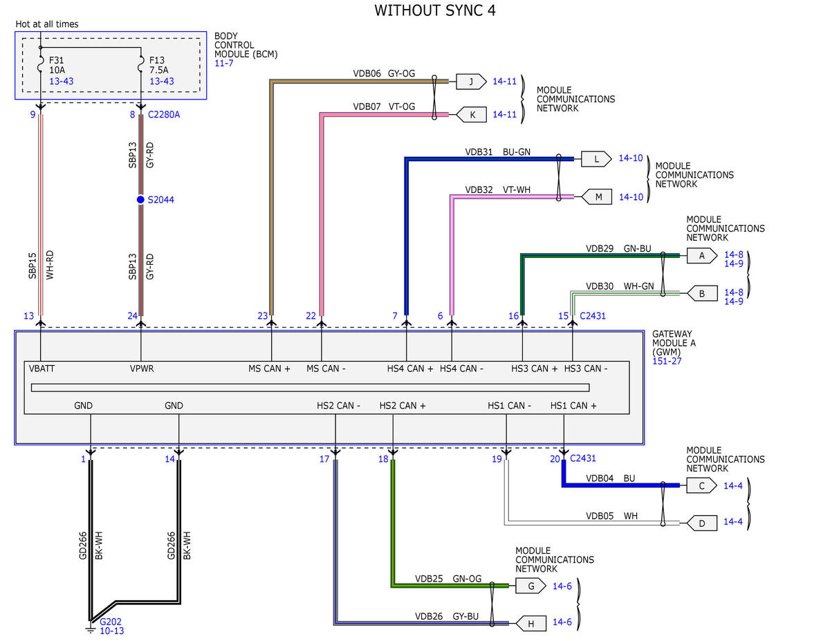The image size is (830, 641).
Task: Select the 'MS CAN +' terminal label
Action: pos(270,369)
